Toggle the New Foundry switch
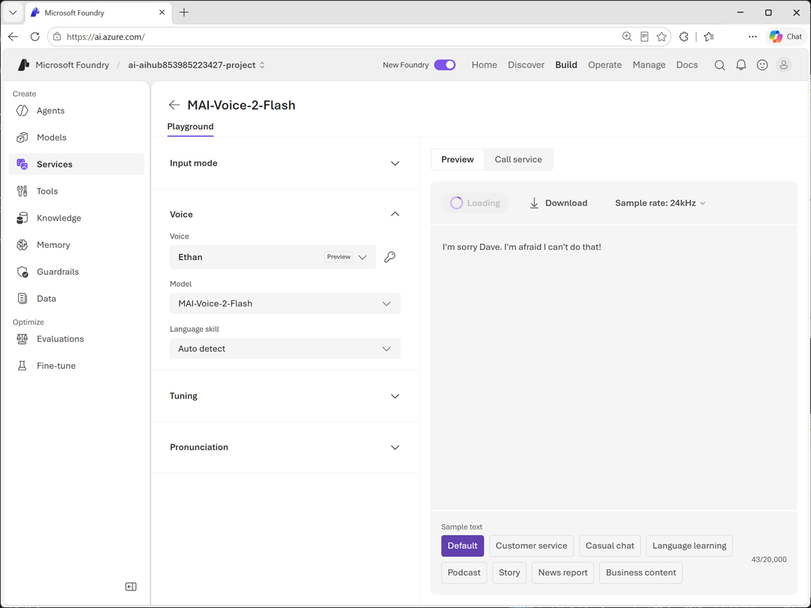This screenshot has width=811, height=608. click(x=445, y=65)
